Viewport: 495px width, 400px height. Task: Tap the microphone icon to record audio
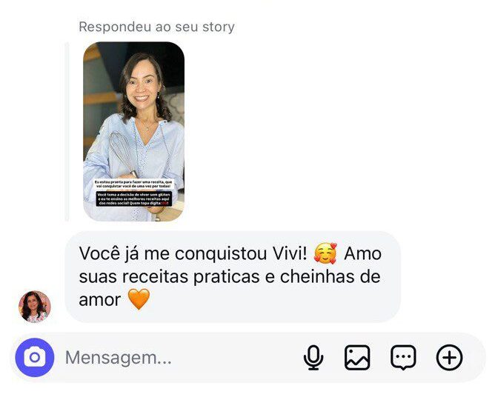(313, 358)
